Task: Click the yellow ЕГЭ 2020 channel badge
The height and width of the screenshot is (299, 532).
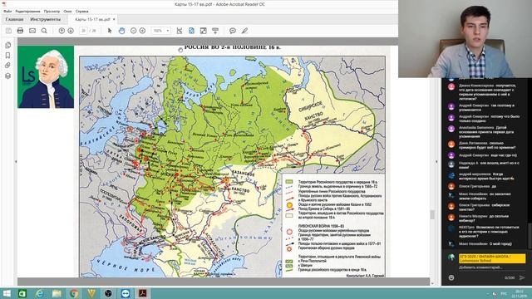Action: pyautogui.click(x=492, y=258)
